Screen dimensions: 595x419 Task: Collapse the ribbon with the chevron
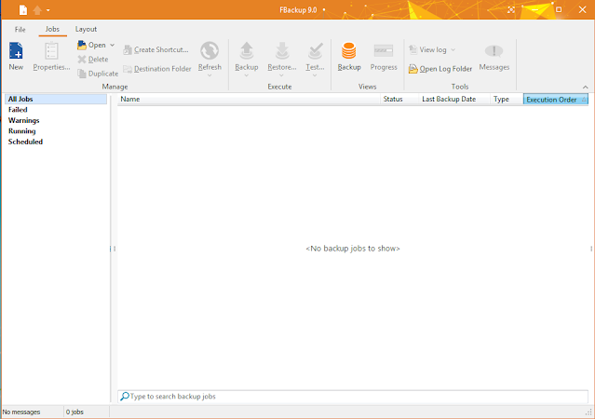pos(585,87)
